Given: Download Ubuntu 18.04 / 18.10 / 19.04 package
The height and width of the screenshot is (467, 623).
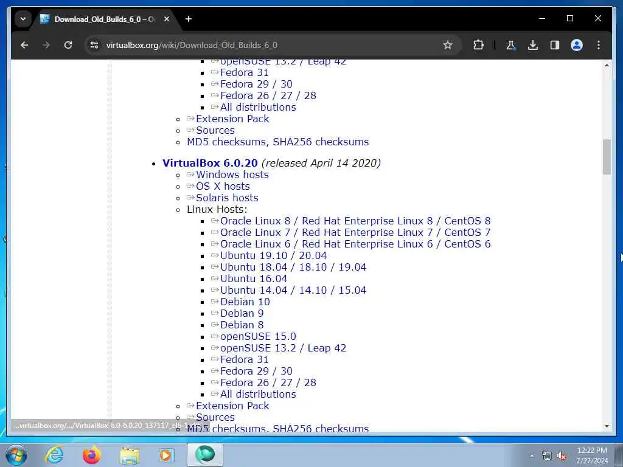Looking at the screenshot, I should click(x=293, y=267).
